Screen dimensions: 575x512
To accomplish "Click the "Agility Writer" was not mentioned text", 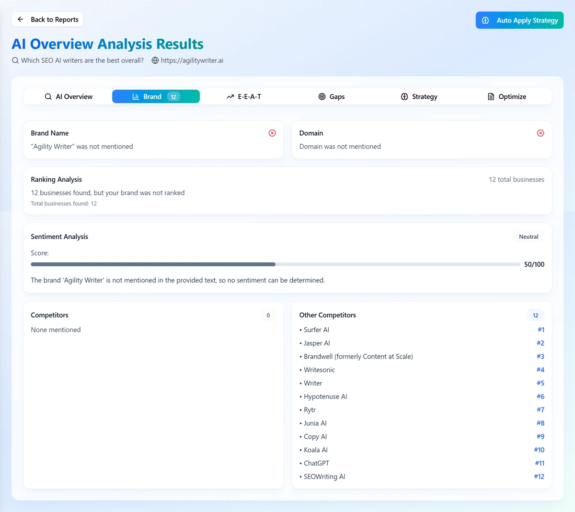I will [x=82, y=147].
